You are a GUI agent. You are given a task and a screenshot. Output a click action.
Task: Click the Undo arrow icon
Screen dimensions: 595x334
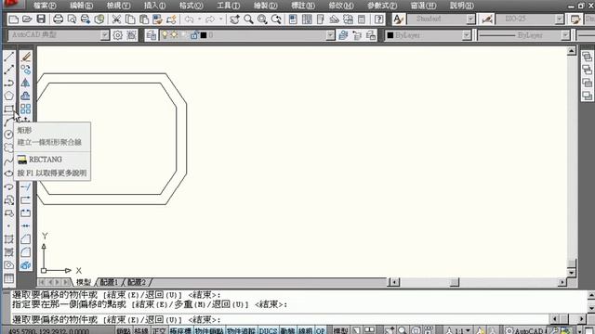click(x=189, y=19)
